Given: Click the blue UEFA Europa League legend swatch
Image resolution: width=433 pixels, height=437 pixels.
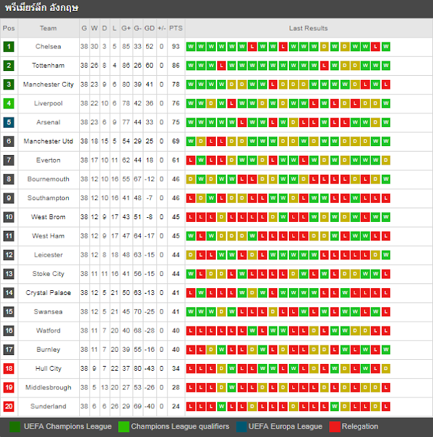Looking at the screenshot, I should (x=242, y=427).
